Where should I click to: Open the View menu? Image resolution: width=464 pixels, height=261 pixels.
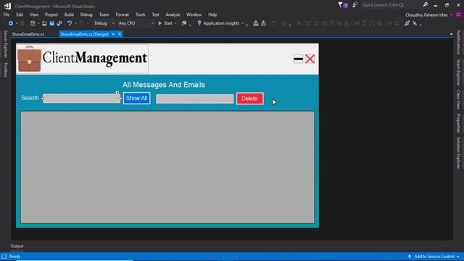pos(34,14)
